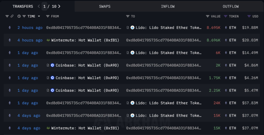
Task: Click the filter icon beside the link column
Action: coord(7,16)
